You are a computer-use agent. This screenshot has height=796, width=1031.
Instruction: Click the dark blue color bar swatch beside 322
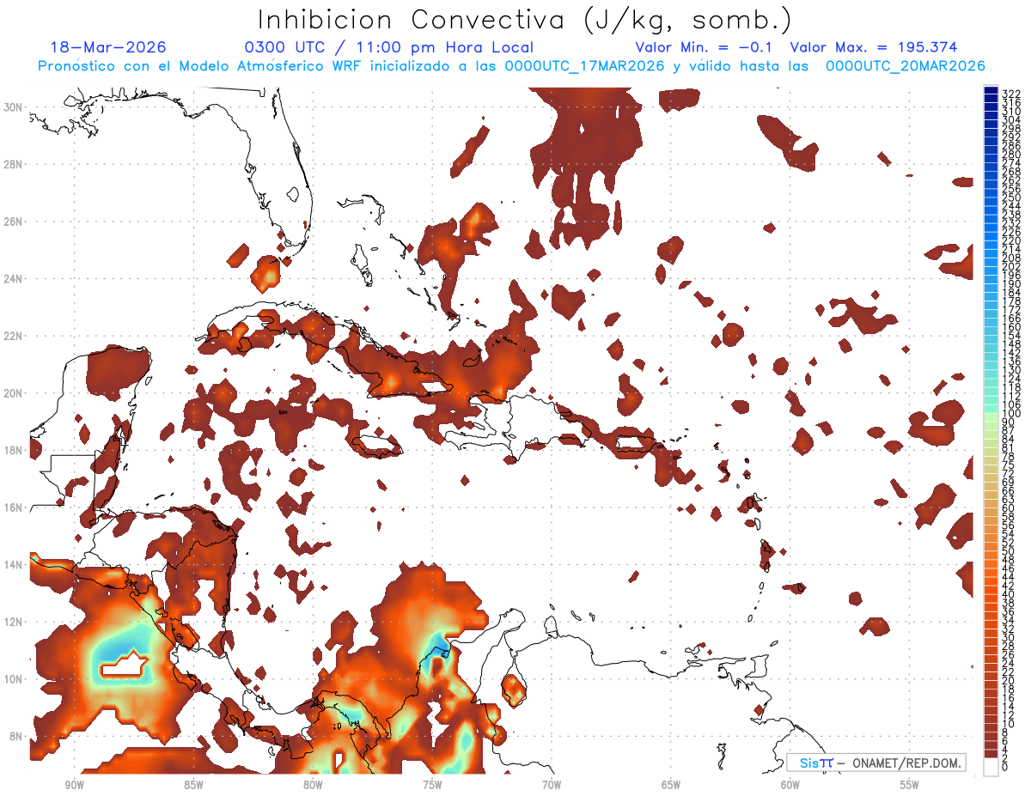tap(991, 92)
